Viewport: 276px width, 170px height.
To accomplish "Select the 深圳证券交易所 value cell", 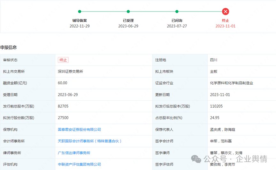I will pos(70,72).
